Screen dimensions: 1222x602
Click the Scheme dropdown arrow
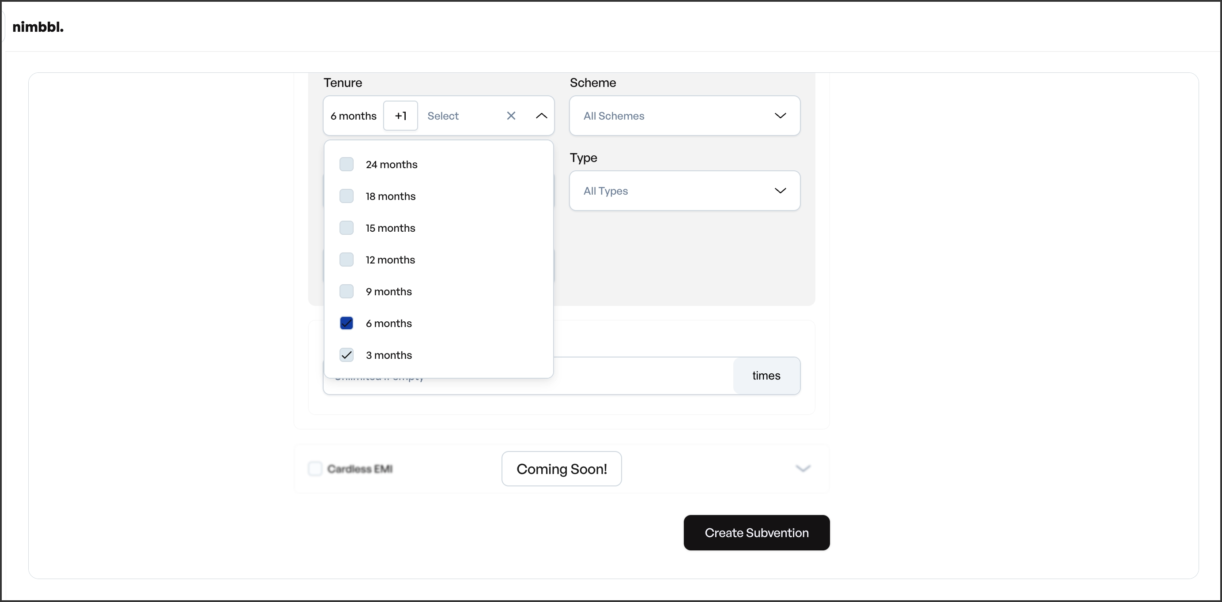click(780, 116)
